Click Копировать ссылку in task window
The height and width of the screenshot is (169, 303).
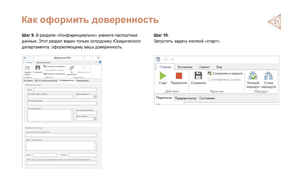[x=224, y=79]
